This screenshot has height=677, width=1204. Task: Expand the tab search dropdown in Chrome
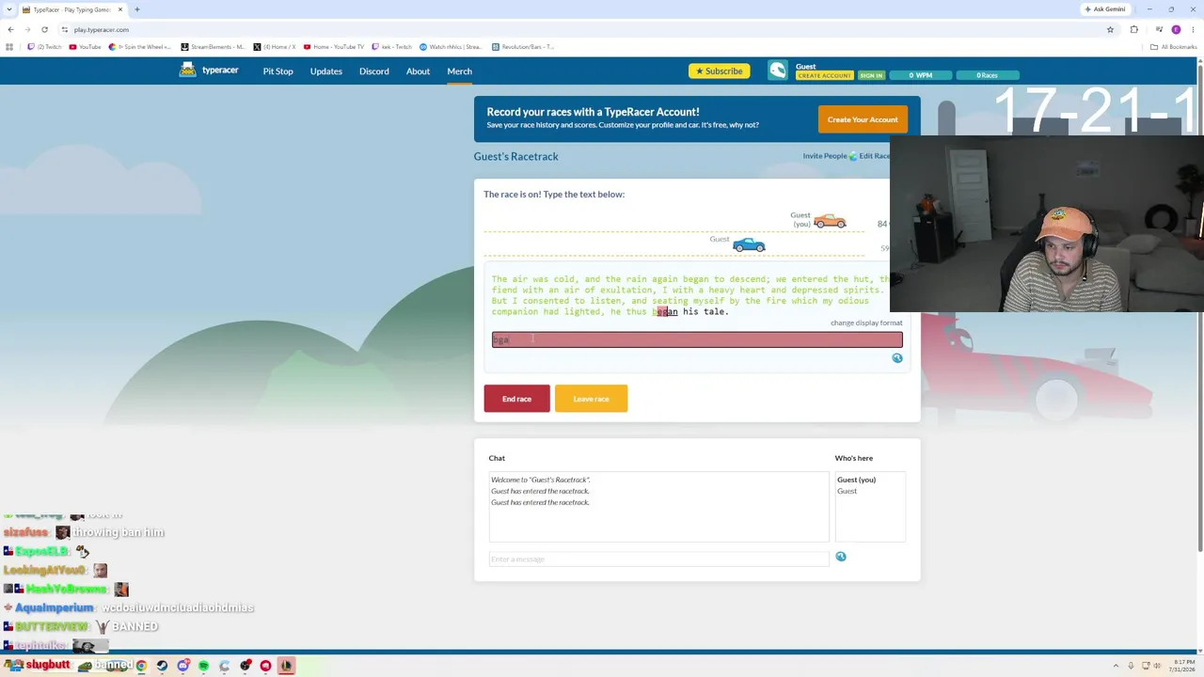click(10, 9)
